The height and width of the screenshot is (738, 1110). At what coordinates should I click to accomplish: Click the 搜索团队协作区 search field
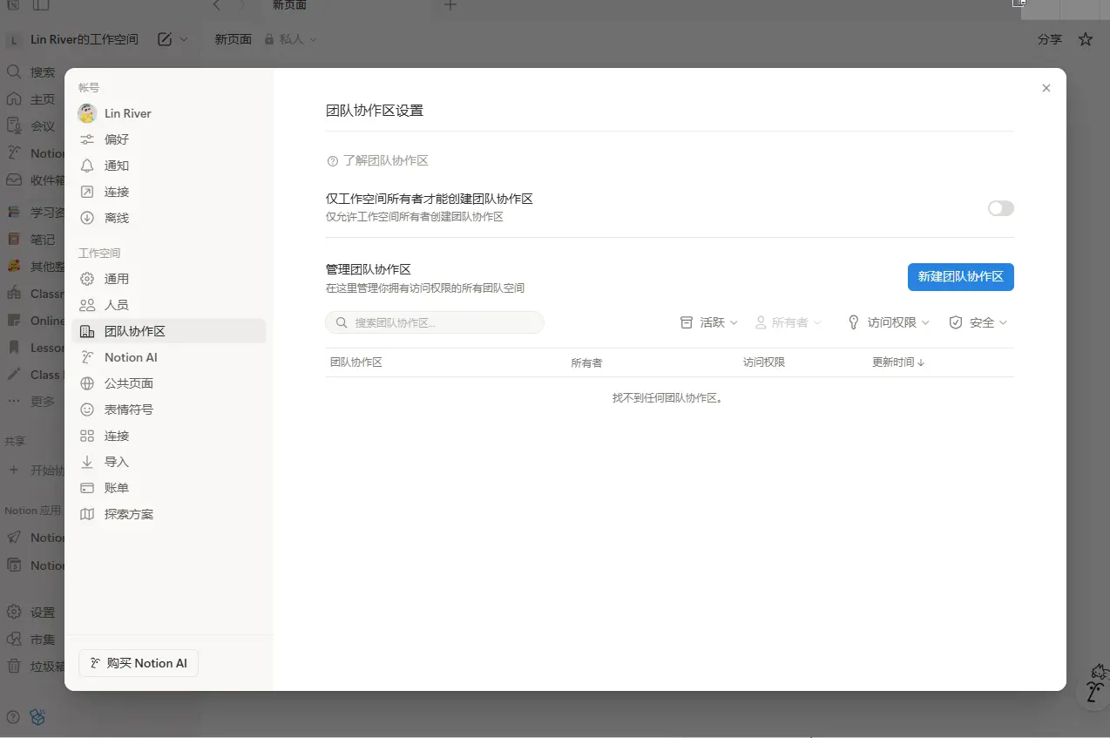coord(435,322)
